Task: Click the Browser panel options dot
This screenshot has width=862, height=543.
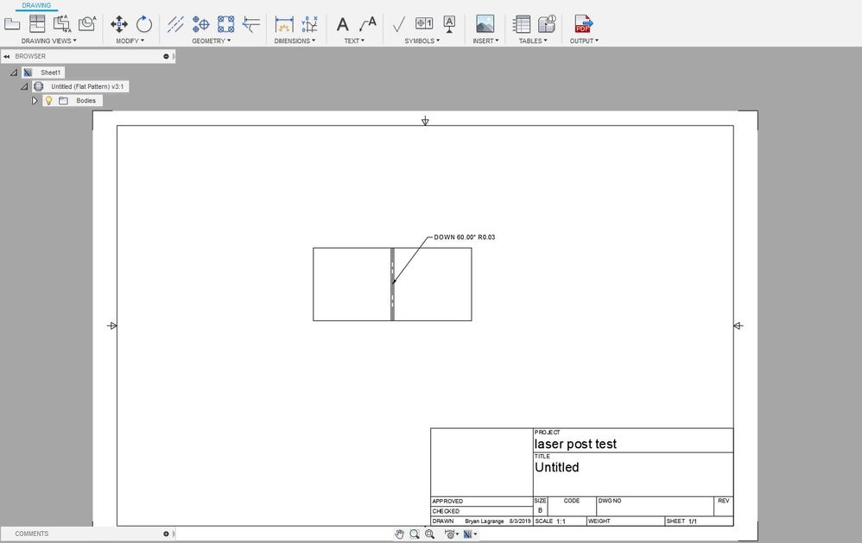Action: point(166,56)
